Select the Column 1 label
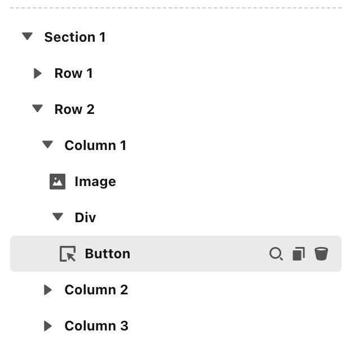The image size is (354, 353). (95, 145)
